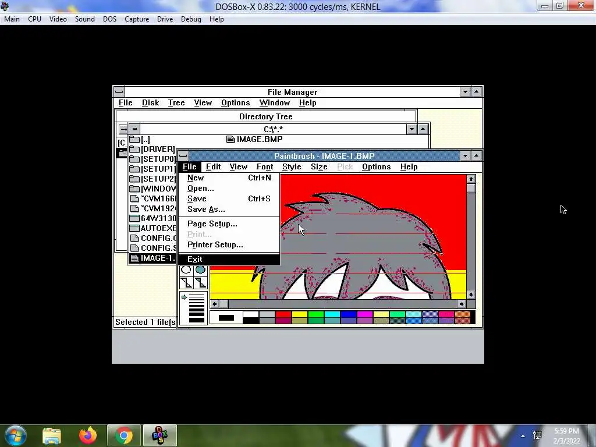Choose Open... from the File menu

[229, 188]
